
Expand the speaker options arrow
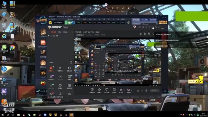tap(132, 90)
